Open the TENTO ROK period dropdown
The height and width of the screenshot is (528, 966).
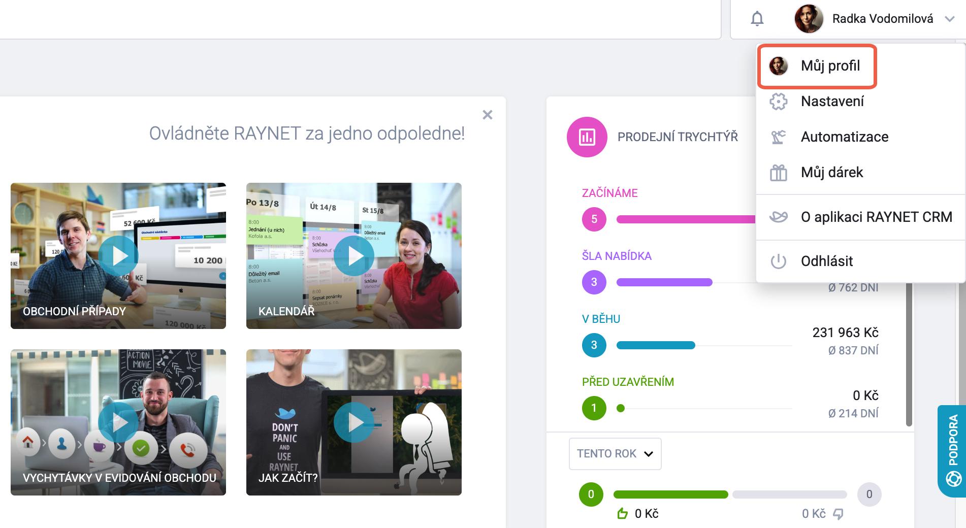615,454
